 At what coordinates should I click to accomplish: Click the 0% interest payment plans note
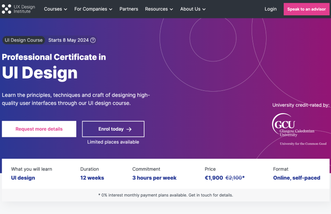point(165,195)
